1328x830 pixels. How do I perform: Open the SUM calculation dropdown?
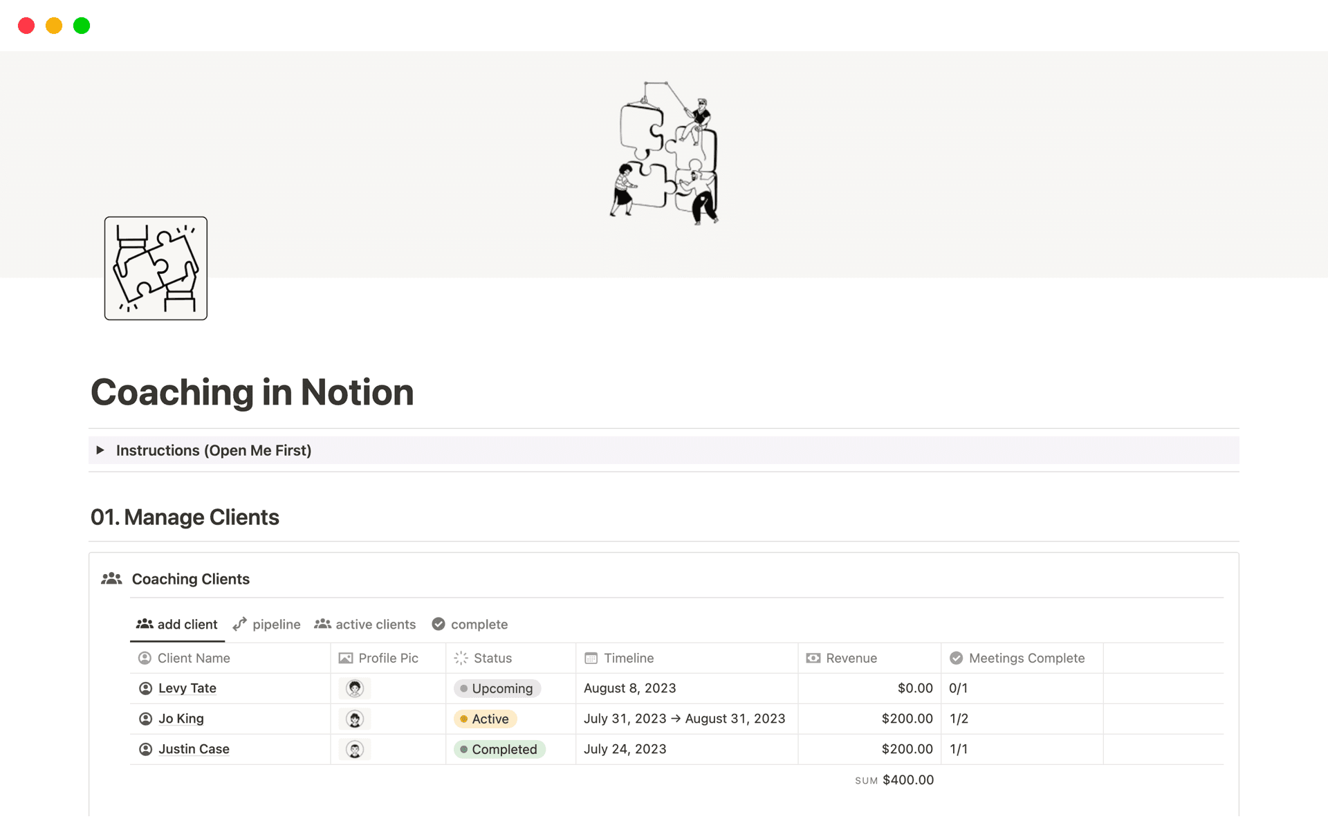[894, 780]
